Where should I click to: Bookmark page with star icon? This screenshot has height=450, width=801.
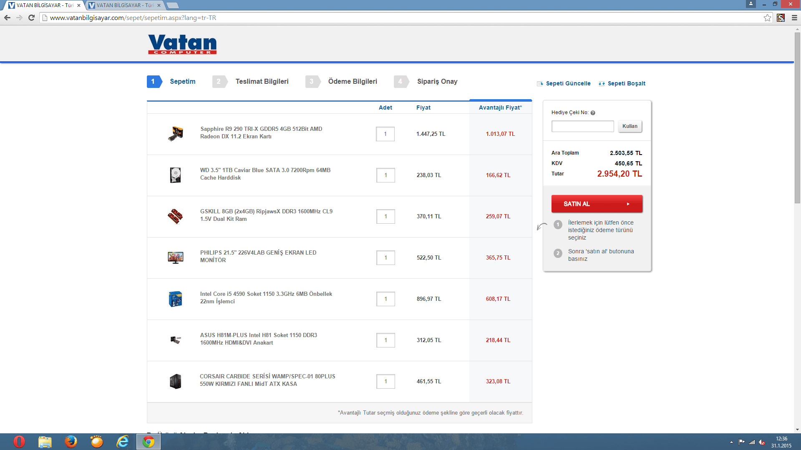pyautogui.click(x=767, y=18)
